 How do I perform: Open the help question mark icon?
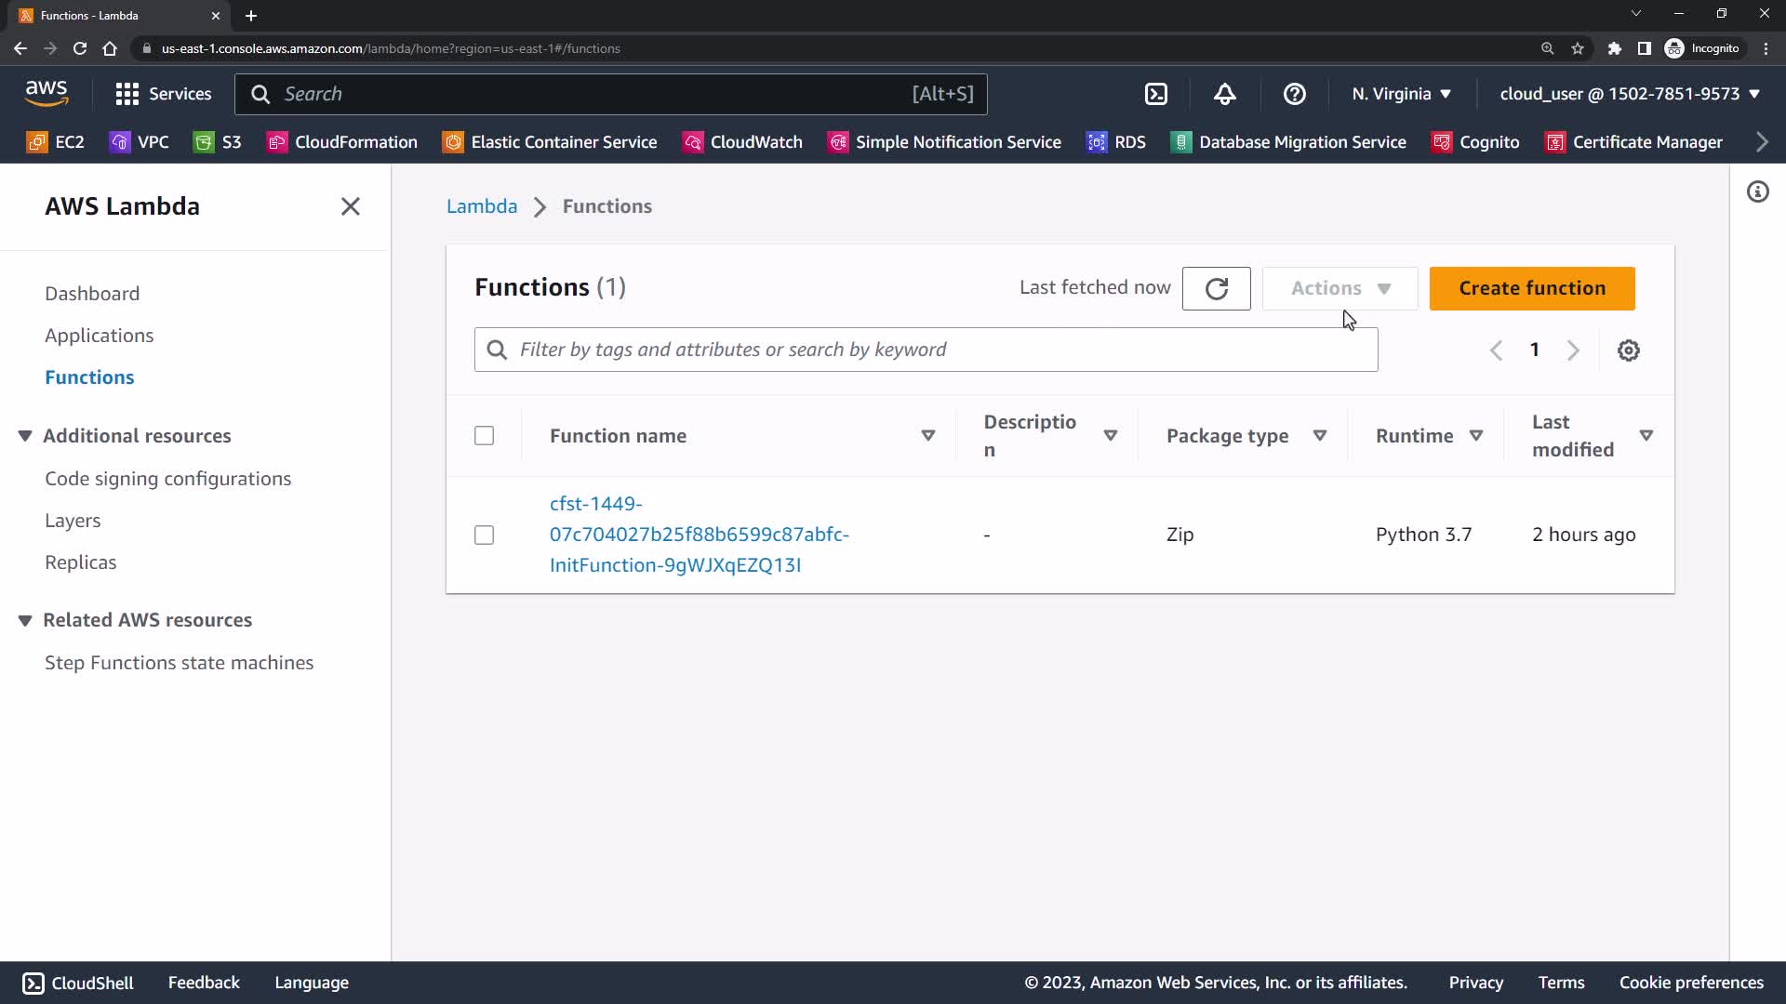(x=1294, y=94)
